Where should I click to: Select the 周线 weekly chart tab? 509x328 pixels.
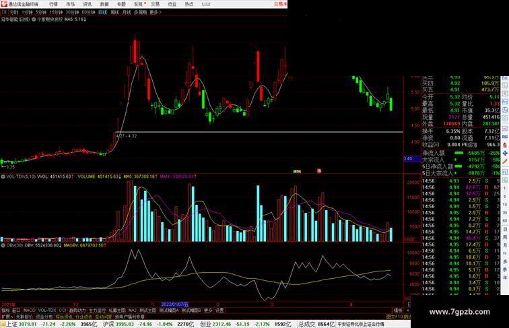(114, 12)
